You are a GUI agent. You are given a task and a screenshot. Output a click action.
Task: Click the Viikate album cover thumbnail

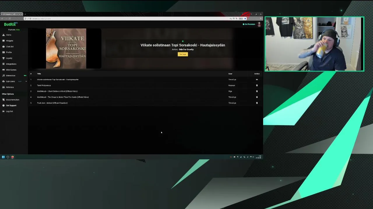[x=66, y=48]
